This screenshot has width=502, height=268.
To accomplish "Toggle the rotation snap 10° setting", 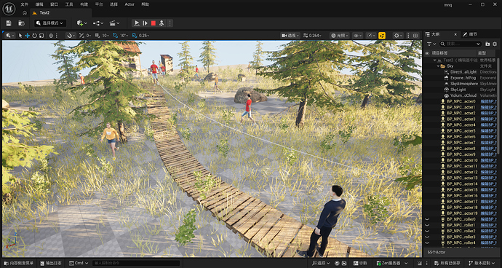I will click(120, 36).
